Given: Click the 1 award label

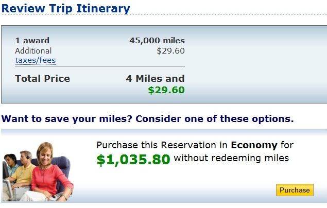Looking at the screenshot, I should [x=32, y=41].
